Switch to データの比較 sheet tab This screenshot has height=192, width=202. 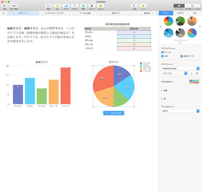[85, 13]
